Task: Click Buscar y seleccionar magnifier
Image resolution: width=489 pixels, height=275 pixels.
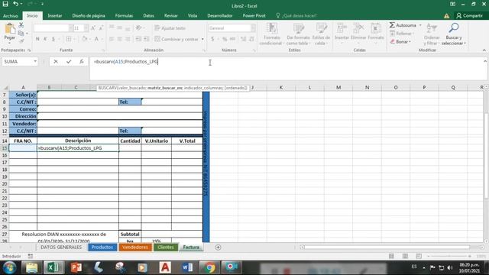Action: (453, 28)
